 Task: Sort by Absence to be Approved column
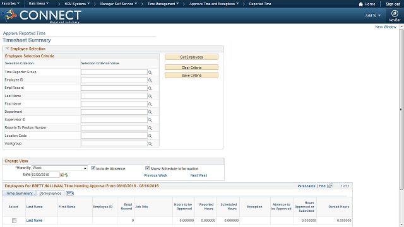pos(281,207)
